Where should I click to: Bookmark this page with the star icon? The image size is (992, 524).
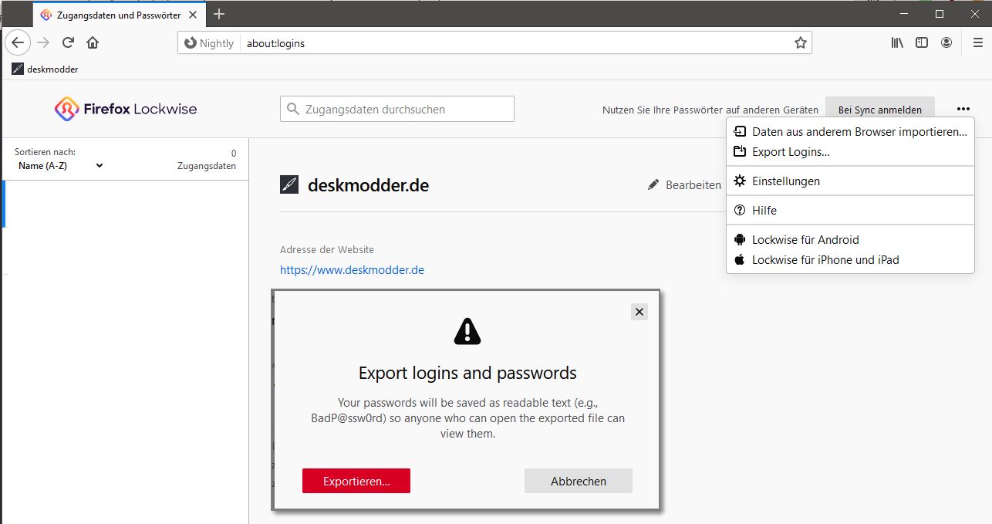point(801,43)
